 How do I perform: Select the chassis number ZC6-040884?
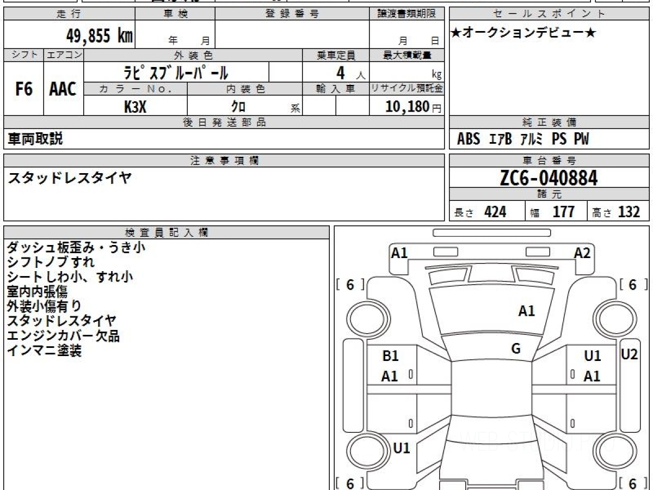[549, 178]
